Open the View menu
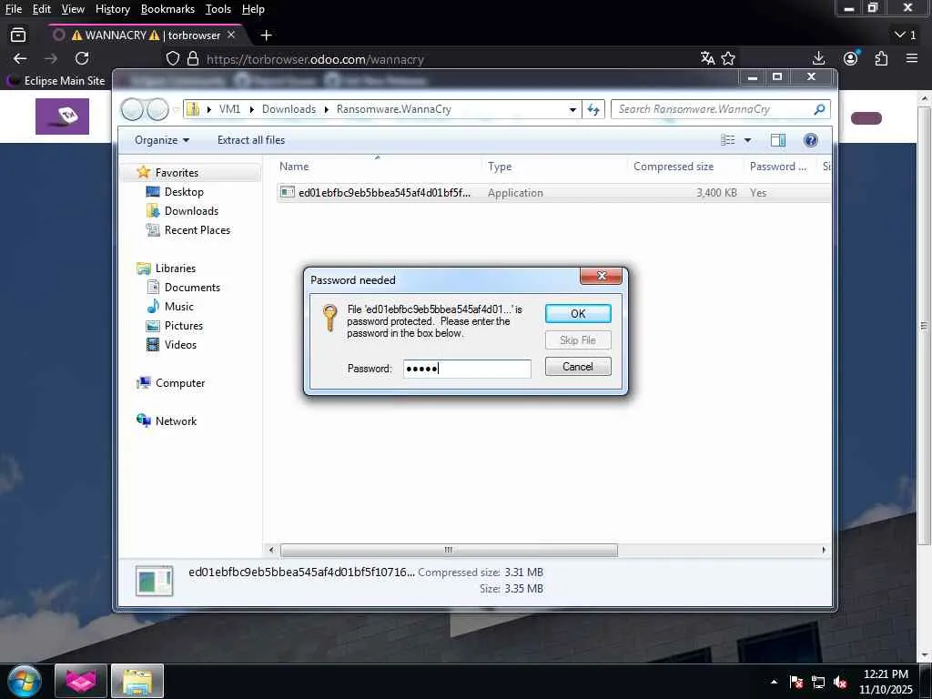Image resolution: width=932 pixels, height=699 pixels. (x=73, y=9)
